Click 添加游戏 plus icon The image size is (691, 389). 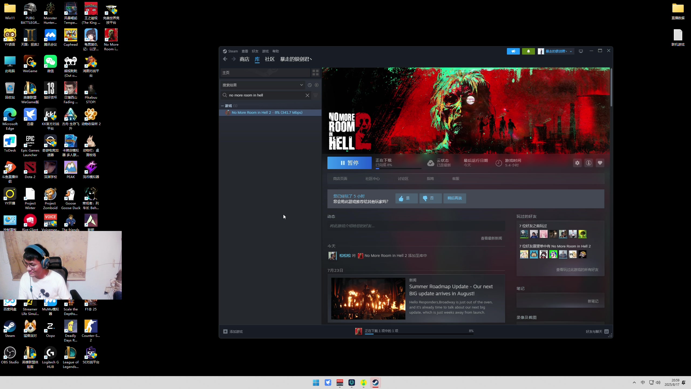(225, 331)
